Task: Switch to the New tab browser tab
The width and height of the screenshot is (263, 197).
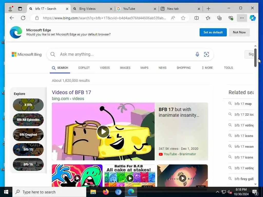Action: point(173,9)
